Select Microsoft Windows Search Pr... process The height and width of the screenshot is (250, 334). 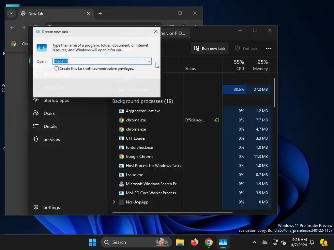(x=153, y=184)
